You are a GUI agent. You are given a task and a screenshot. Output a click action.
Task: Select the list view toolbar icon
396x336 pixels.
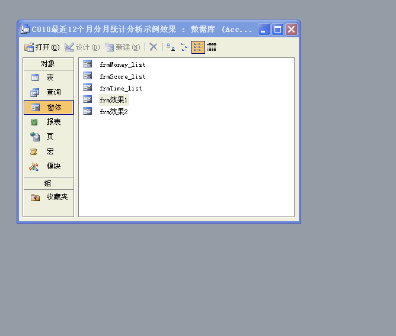(x=198, y=47)
